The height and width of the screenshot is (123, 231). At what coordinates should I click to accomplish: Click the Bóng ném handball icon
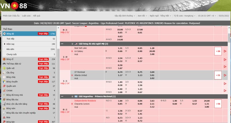tap(4, 108)
